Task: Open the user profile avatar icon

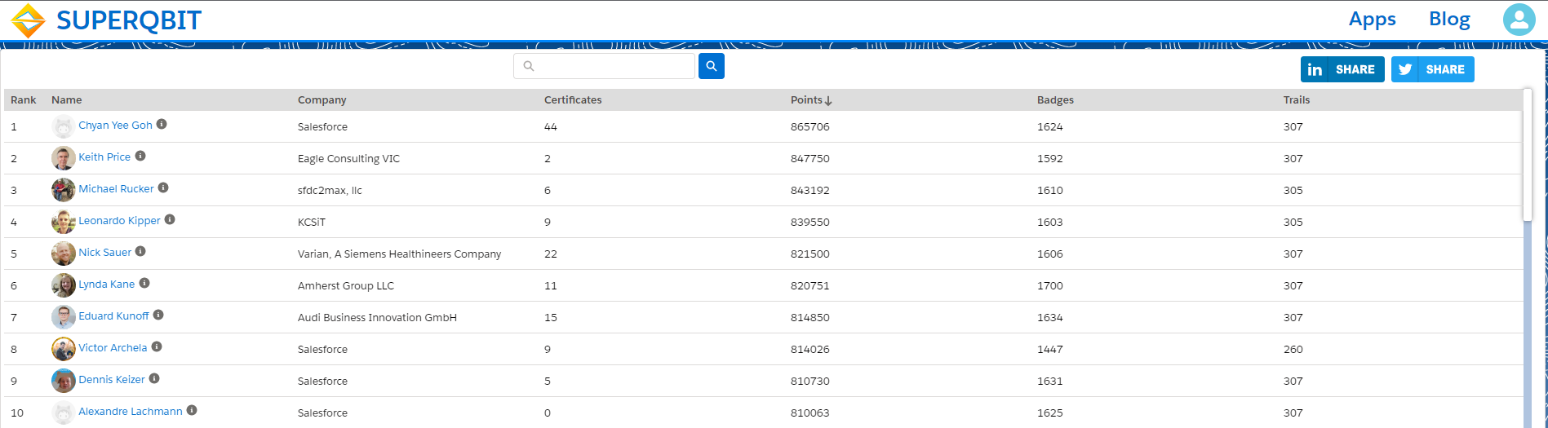Action: (1519, 20)
